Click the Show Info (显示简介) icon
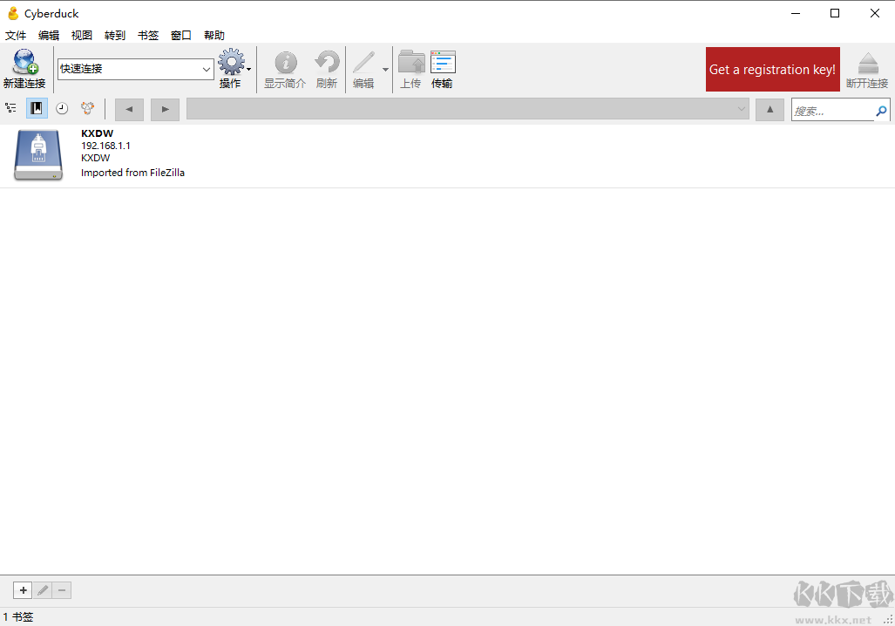Image resolution: width=895 pixels, height=626 pixels. pyautogui.click(x=285, y=62)
